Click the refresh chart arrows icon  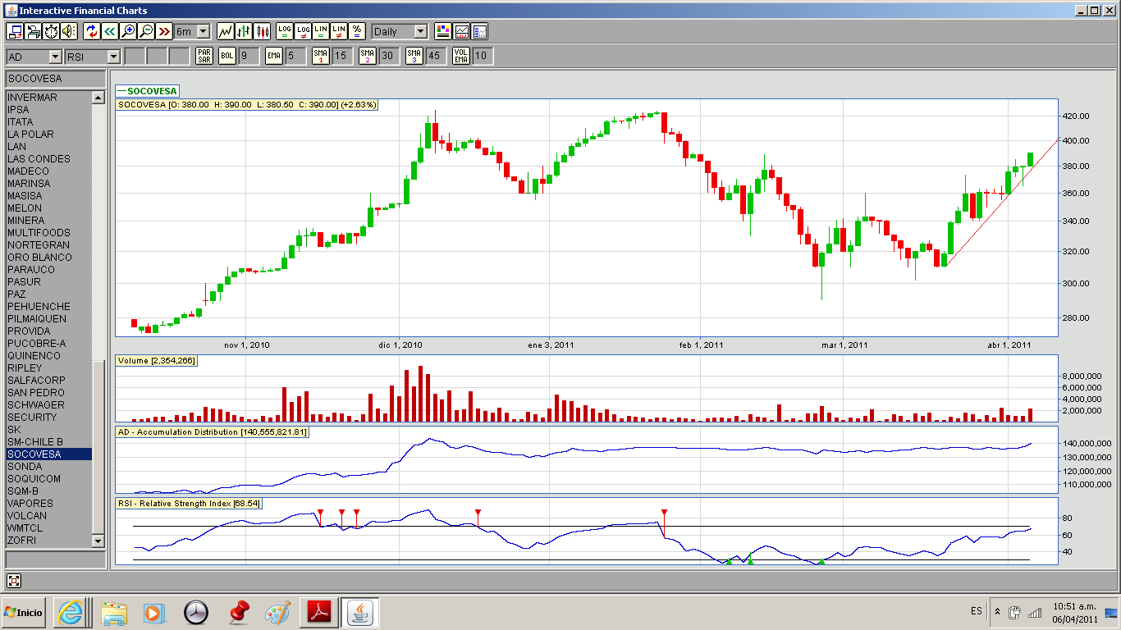tap(91, 31)
